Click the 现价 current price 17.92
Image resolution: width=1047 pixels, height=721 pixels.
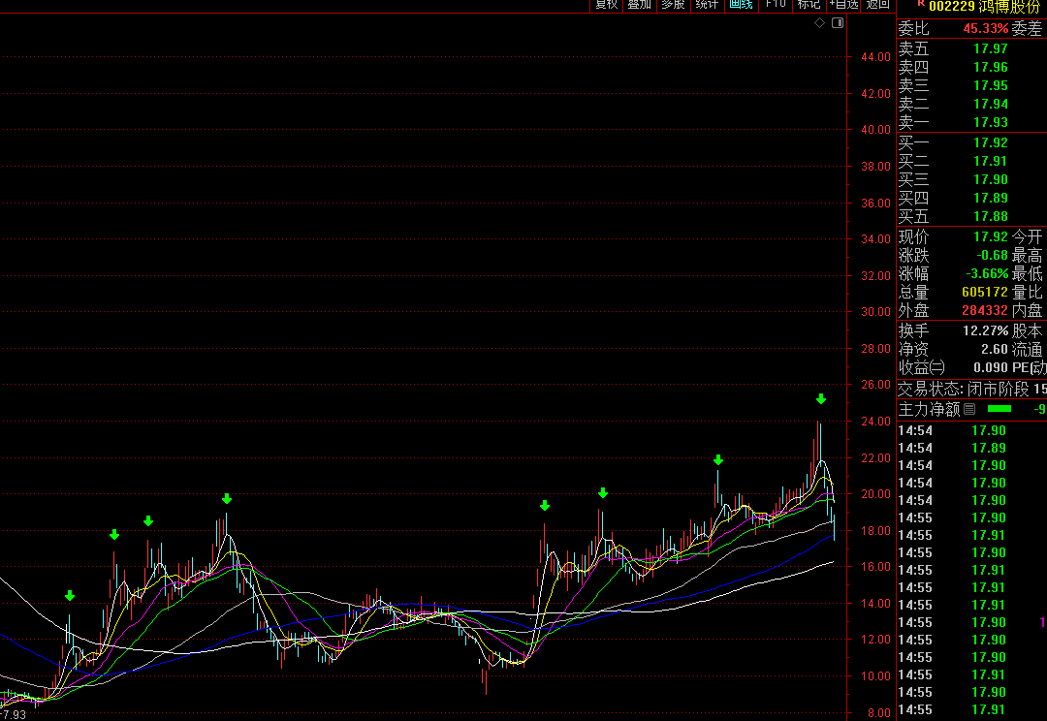coord(990,237)
